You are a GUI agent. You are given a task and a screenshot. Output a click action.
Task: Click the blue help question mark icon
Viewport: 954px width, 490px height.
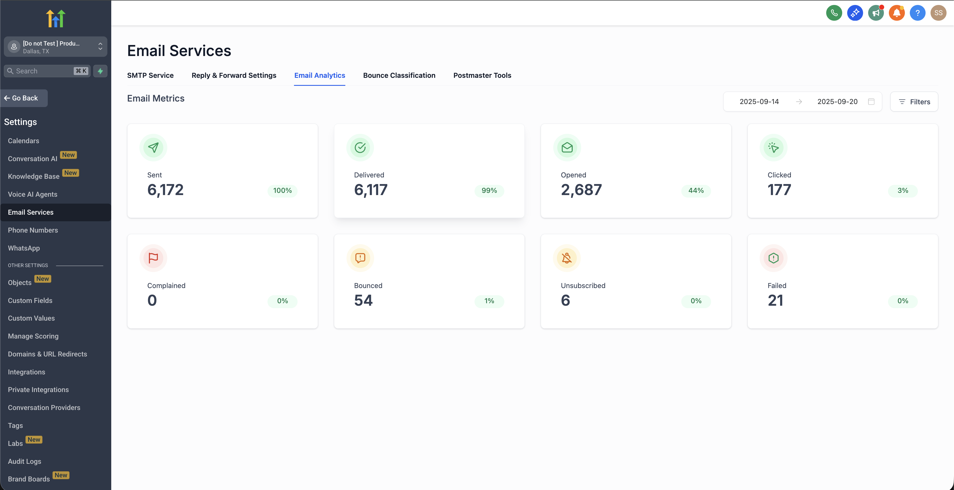pyautogui.click(x=917, y=13)
